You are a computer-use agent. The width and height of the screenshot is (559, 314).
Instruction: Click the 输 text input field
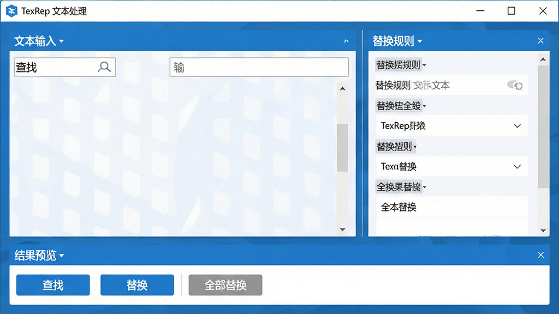pos(259,67)
